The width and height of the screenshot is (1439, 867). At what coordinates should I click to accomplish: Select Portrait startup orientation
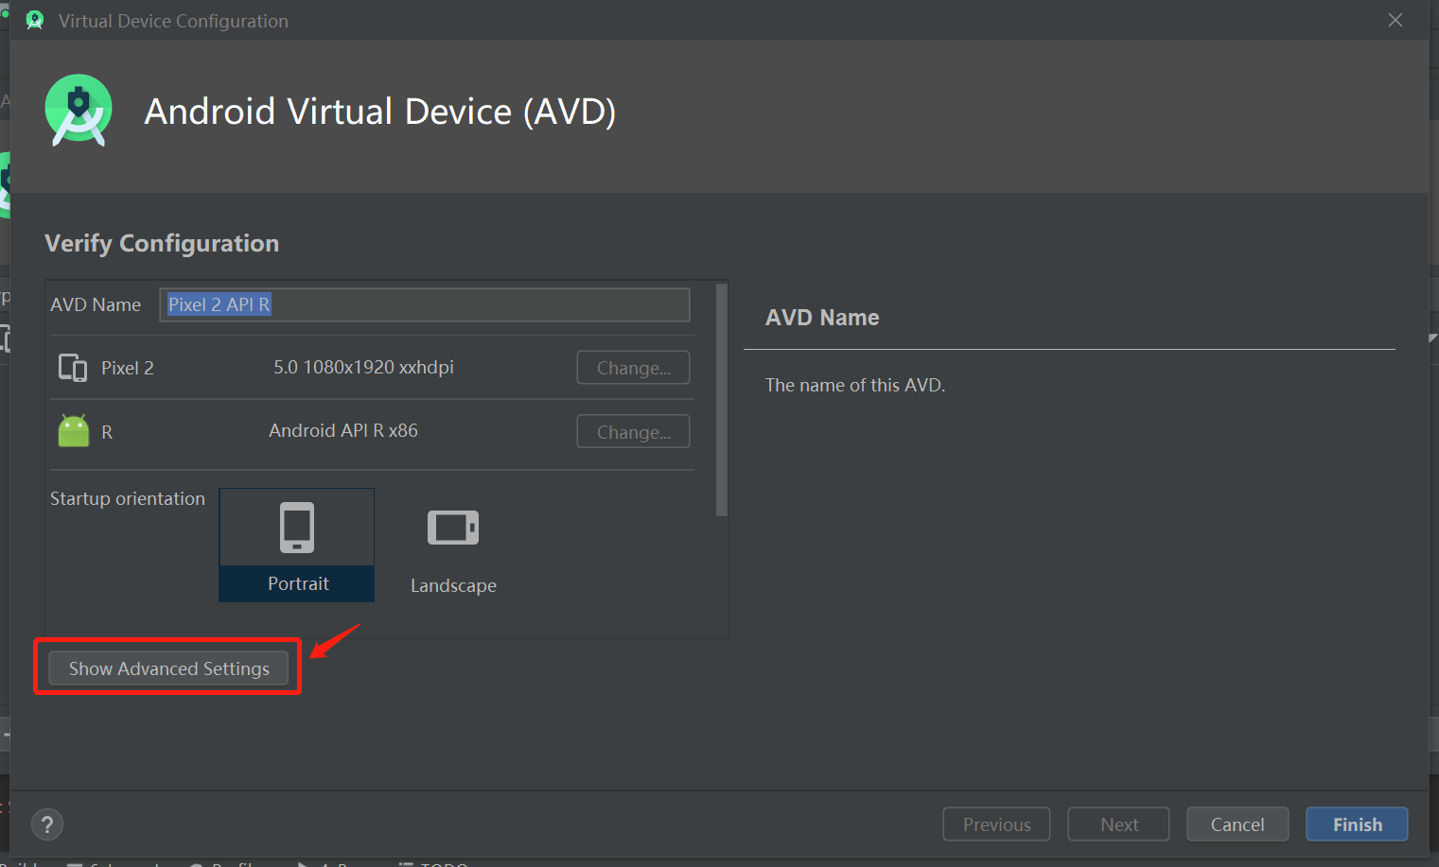[x=297, y=545]
